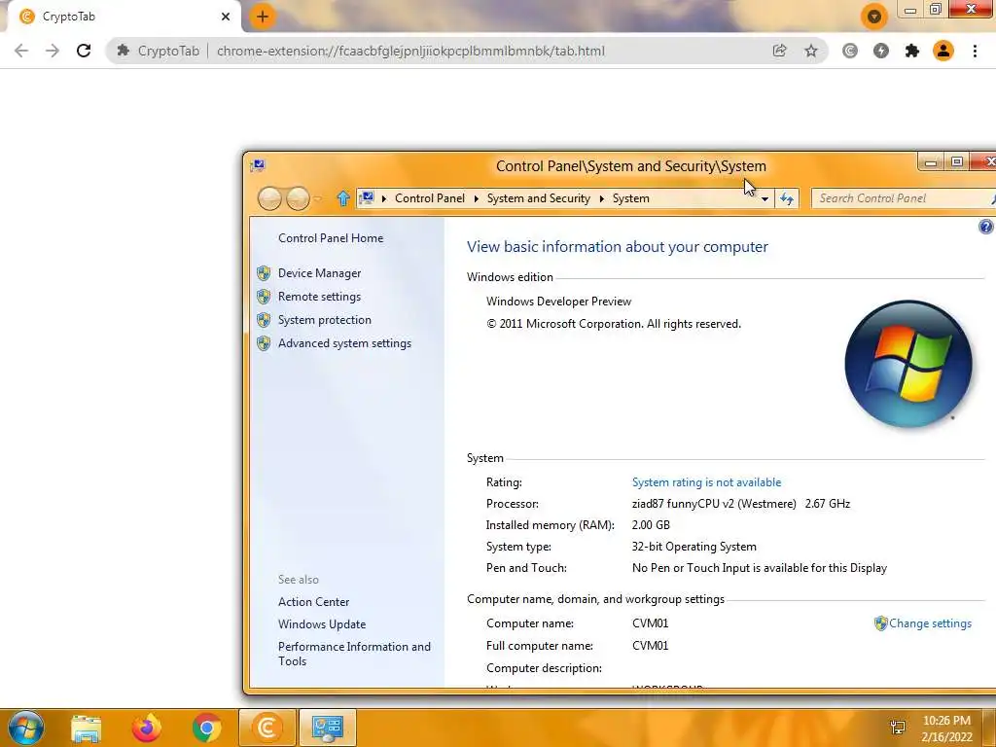
Task: Select System and Security breadcrumb
Action: [x=539, y=198]
